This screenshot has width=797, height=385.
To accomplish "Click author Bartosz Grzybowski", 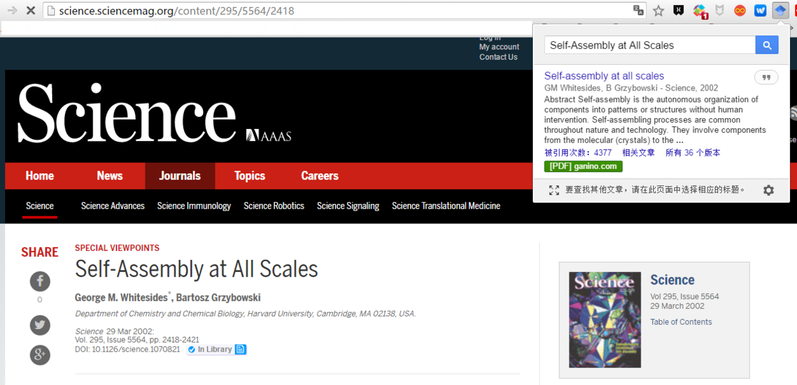I will (219, 298).
